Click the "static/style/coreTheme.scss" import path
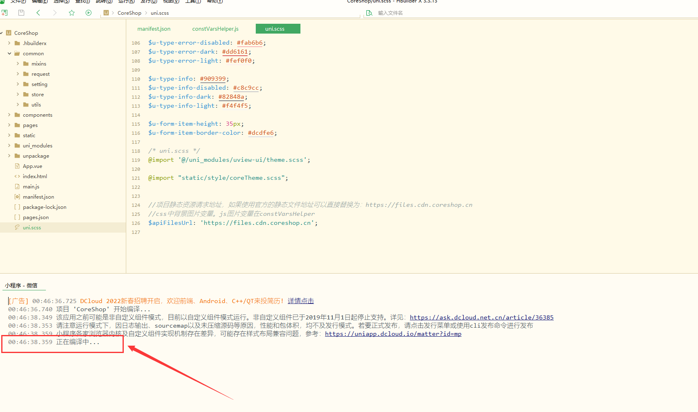The width and height of the screenshot is (698, 412). click(x=231, y=178)
